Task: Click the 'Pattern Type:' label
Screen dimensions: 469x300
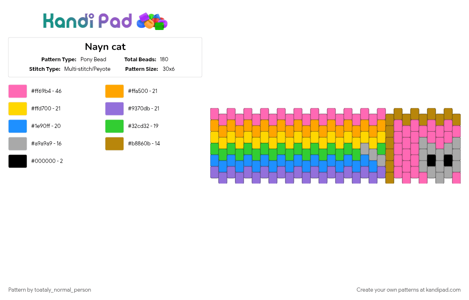Action: click(x=59, y=60)
